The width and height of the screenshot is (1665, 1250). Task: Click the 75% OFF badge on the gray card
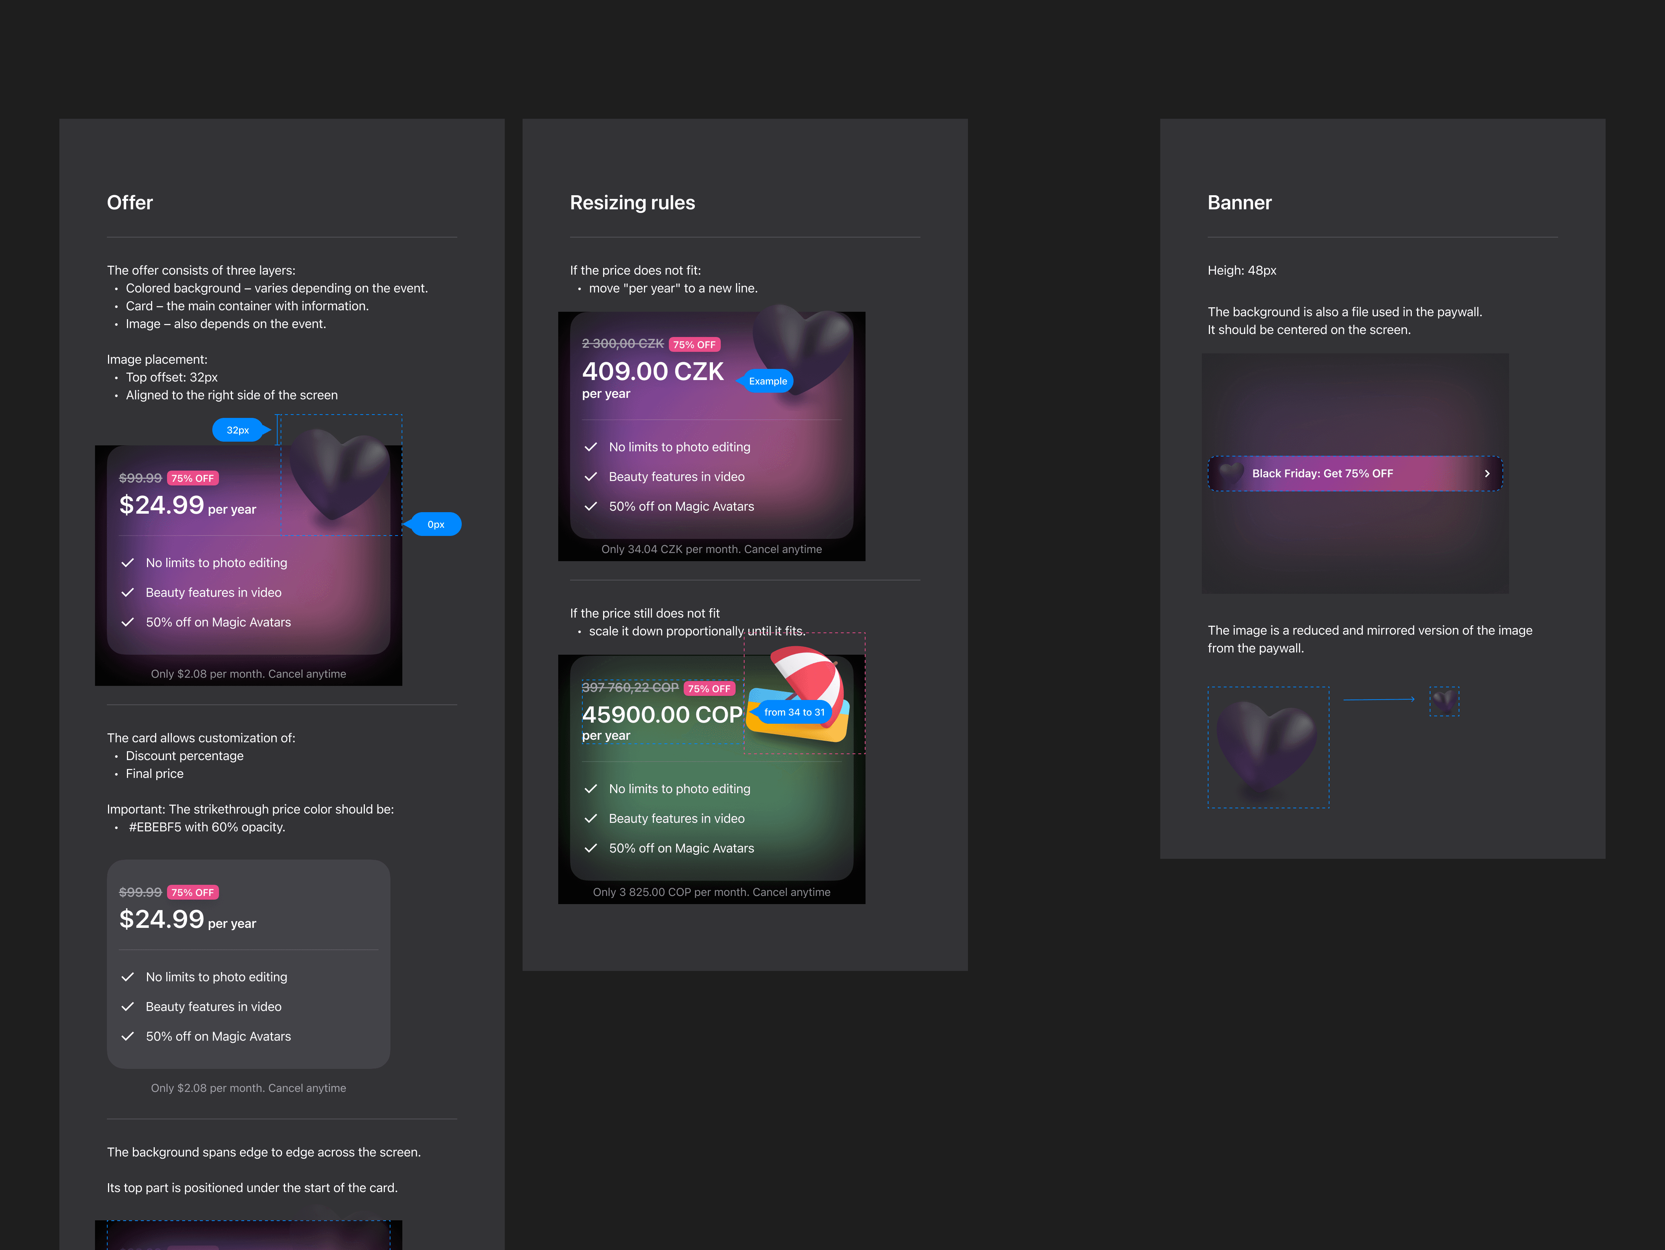(x=193, y=893)
